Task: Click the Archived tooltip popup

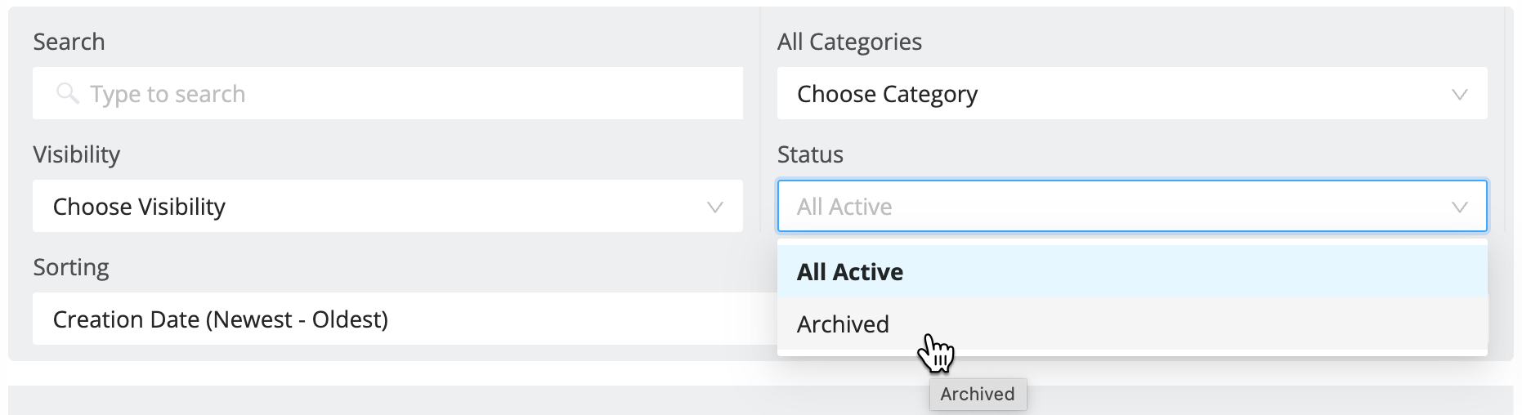Action: [x=978, y=395]
